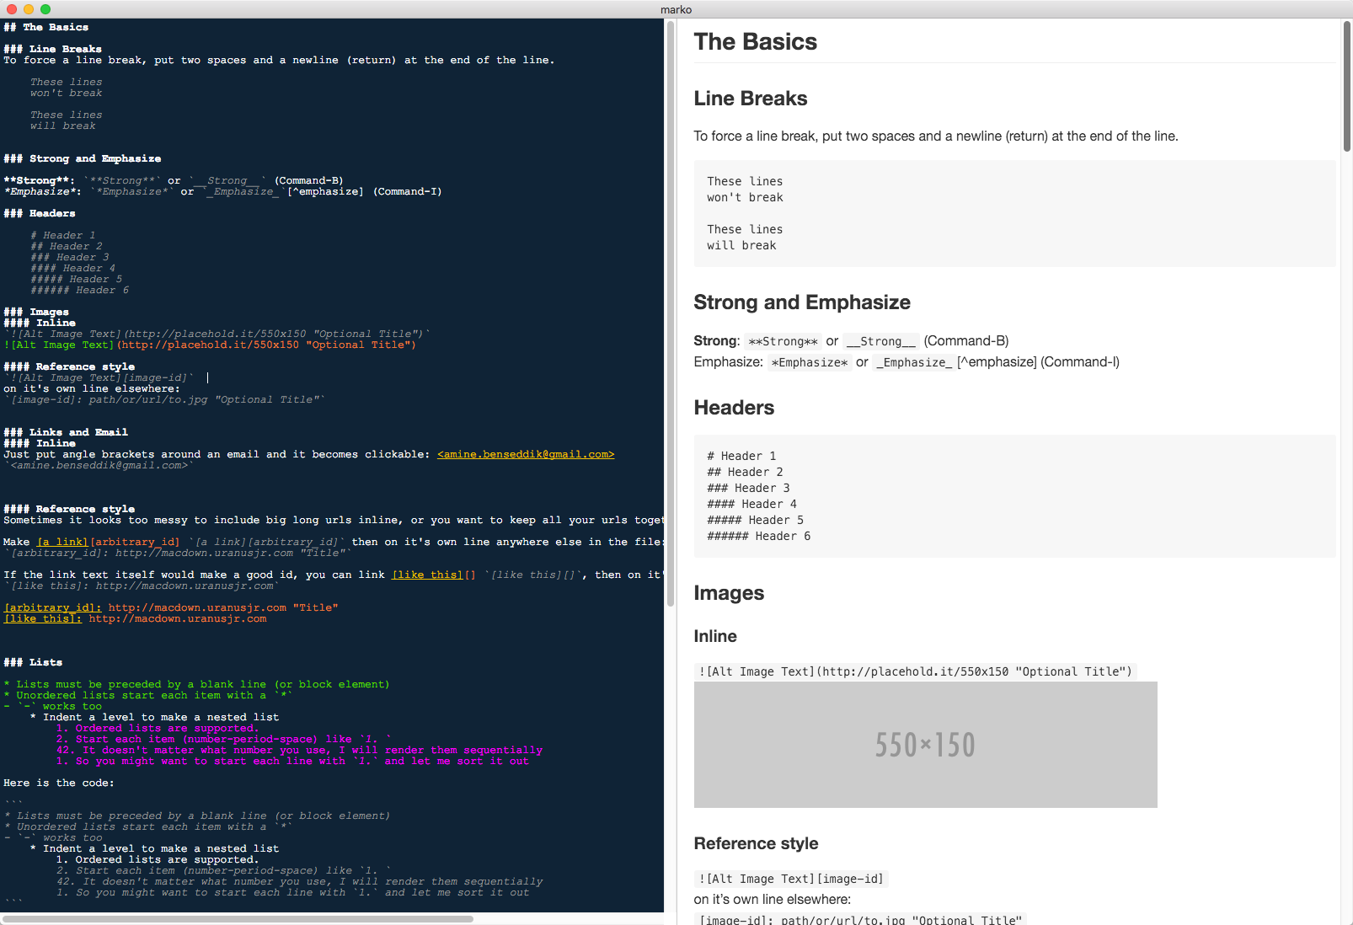Click 'will break' line in preview code block
The width and height of the screenshot is (1353, 925).
[x=741, y=246]
